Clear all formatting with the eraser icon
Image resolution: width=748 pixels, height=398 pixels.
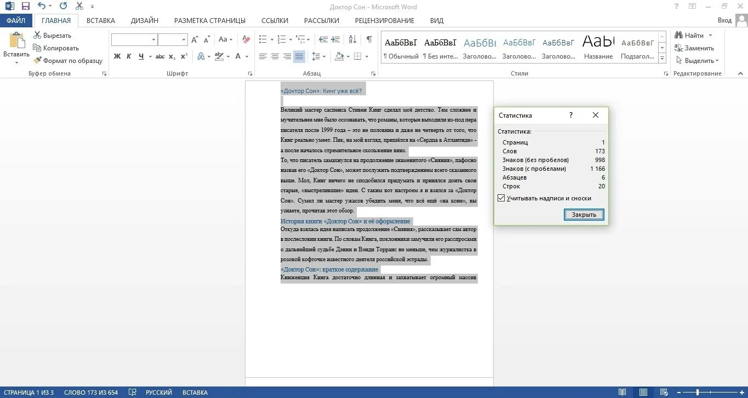pyautogui.click(x=246, y=39)
